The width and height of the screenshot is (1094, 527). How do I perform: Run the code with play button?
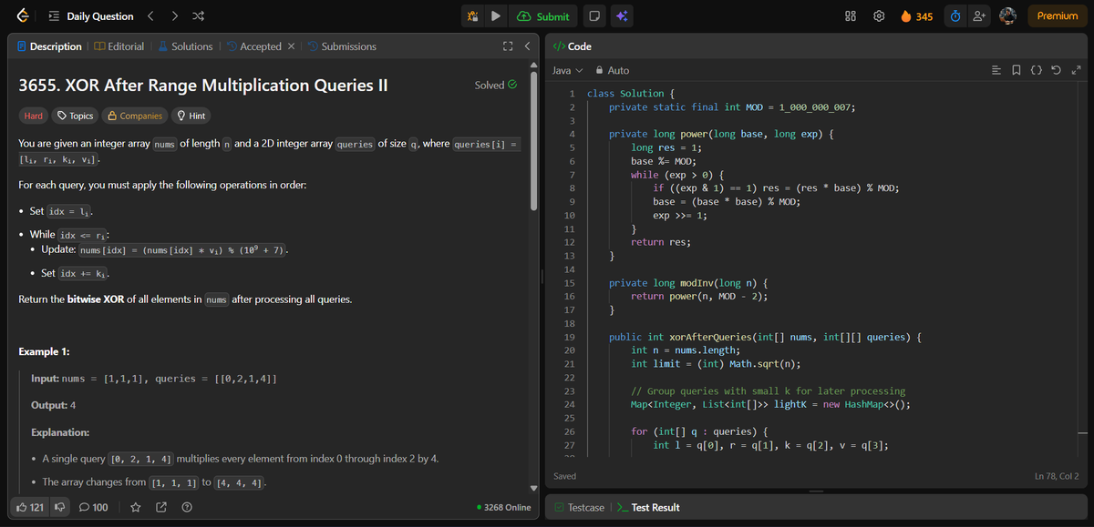pyautogui.click(x=495, y=16)
